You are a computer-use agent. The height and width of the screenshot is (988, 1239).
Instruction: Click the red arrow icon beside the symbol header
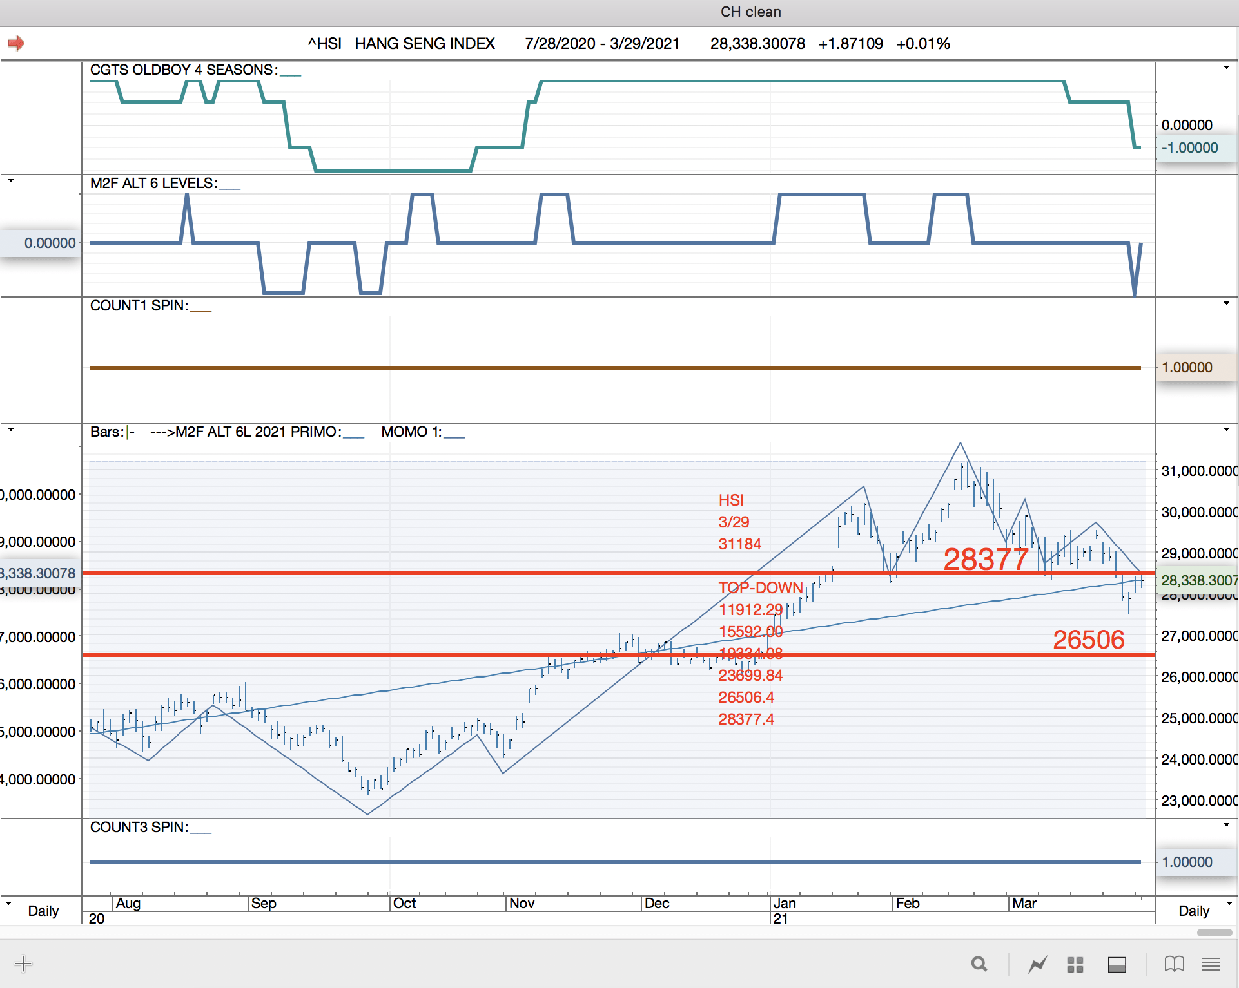pyautogui.click(x=16, y=43)
